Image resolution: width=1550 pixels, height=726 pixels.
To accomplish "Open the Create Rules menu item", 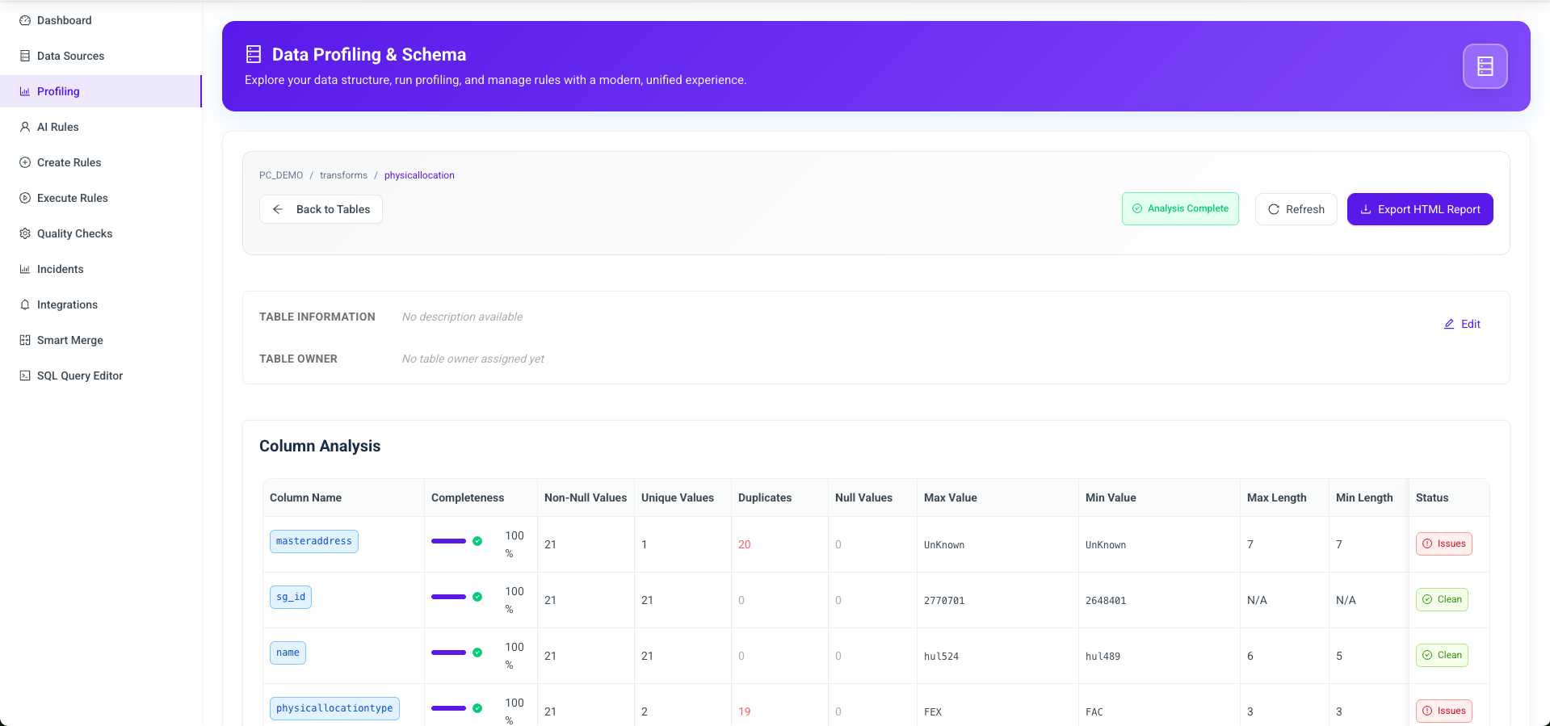I will coord(69,162).
